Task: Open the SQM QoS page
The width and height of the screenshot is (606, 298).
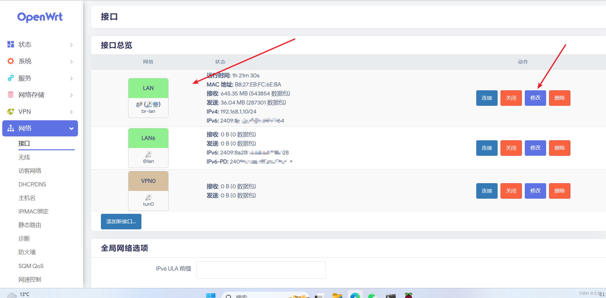Action: pos(31,266)
